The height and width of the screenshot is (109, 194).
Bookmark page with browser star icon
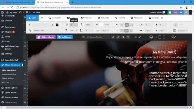pos(181,7)
